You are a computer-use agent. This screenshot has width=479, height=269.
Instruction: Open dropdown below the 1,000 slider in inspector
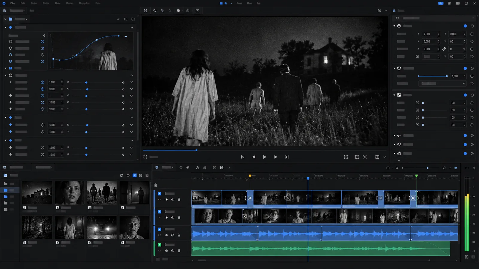(x=442, y=84)
